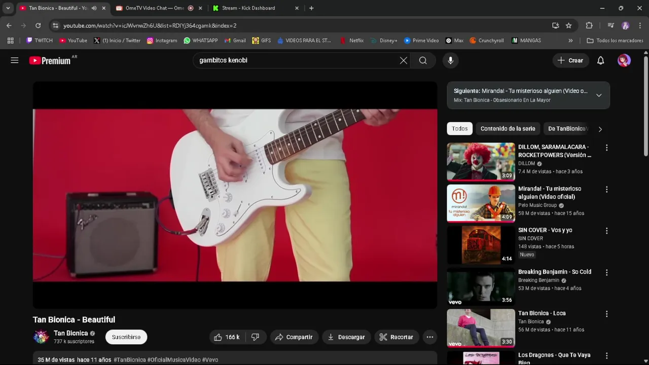
Task: Play the DILLOM clown thumbnail video
Action: click(x=481, y=162)
